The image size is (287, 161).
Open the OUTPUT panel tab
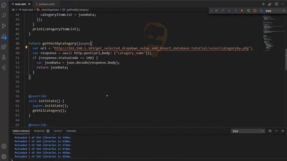58,131
